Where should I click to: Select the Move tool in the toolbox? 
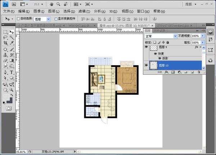(12, 32)
